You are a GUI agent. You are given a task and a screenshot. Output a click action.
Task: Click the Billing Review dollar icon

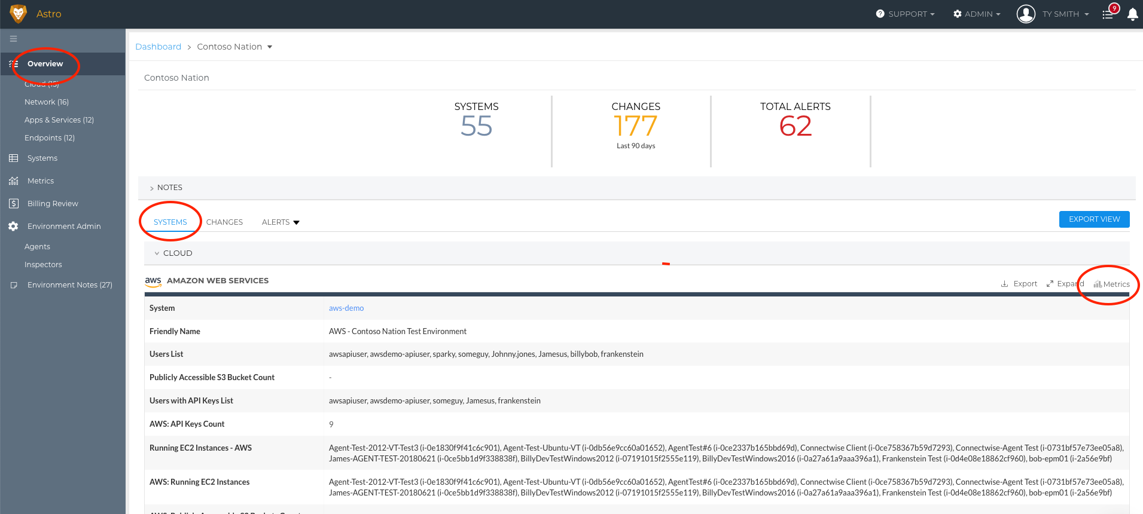tap(13, 204)
